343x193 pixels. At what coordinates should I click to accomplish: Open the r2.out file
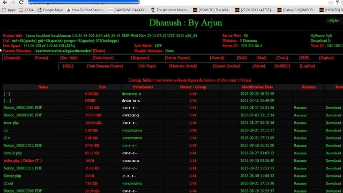9,183
